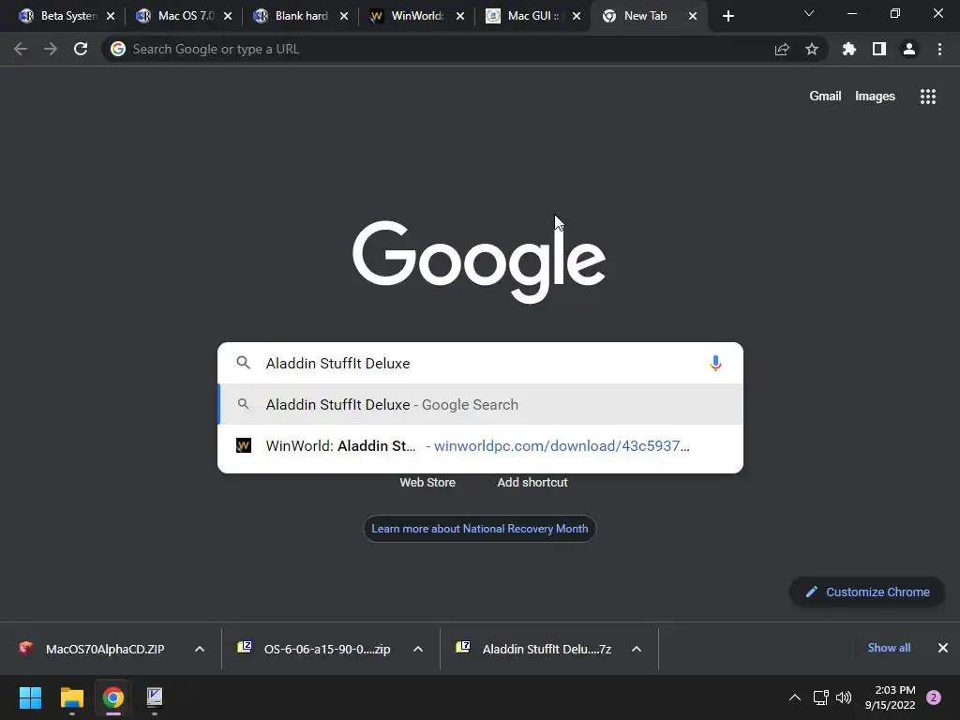The image size is (960, 720).
Task: Close the Beta System tab
Action: tap(111, 16)
